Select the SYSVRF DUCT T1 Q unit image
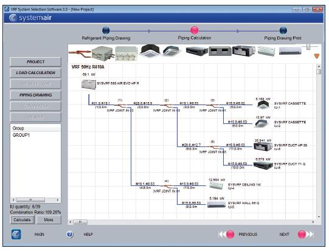This screenshot has height=251, width=329. (263, 165)
